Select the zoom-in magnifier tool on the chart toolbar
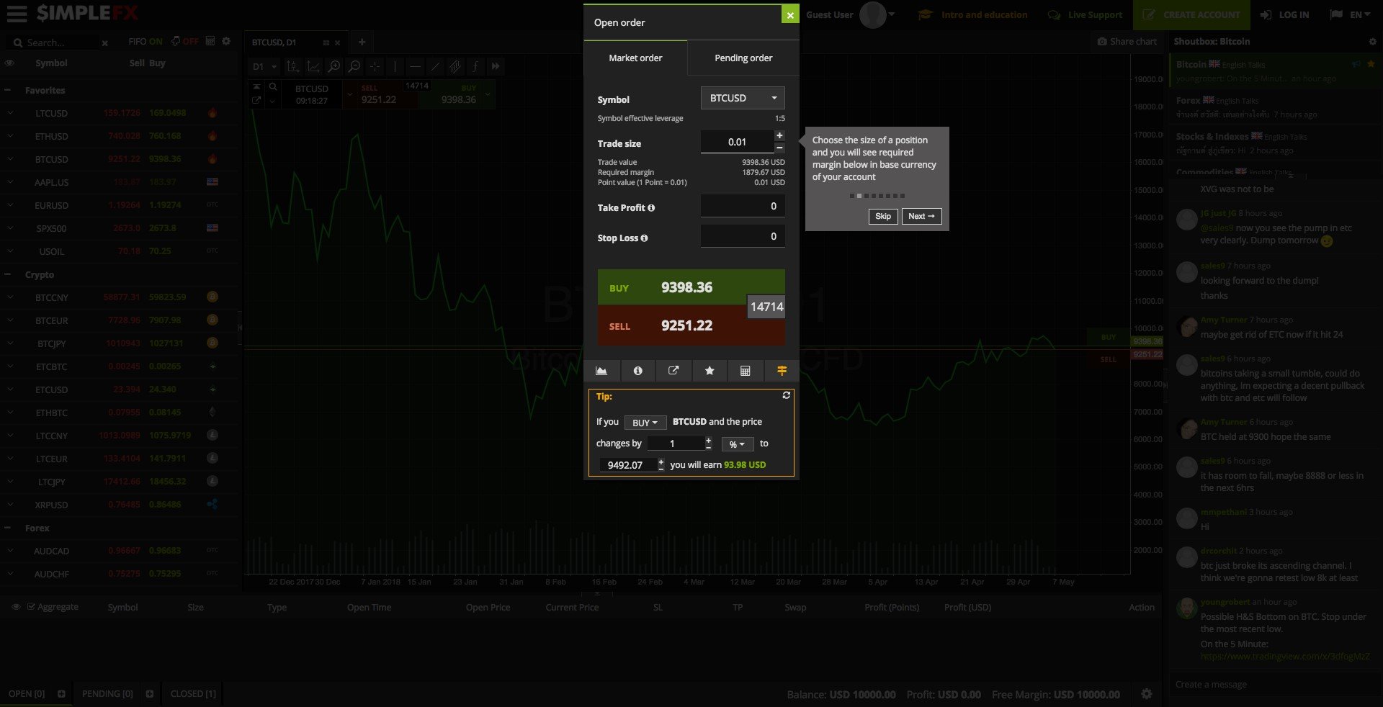 335,66
